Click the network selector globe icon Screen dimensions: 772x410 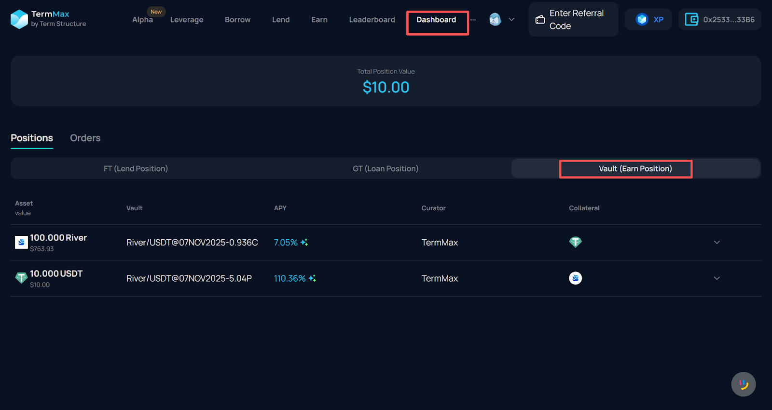[495, 19]
